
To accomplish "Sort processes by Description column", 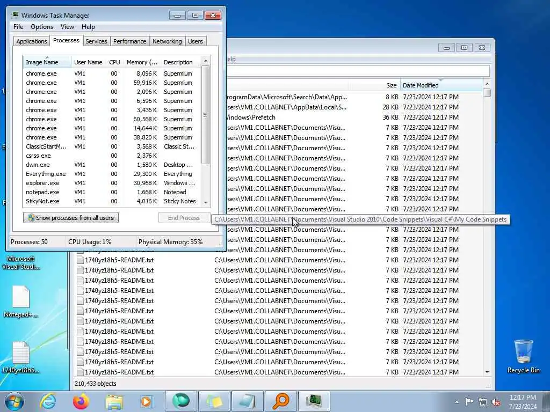I will coord(180,62).
